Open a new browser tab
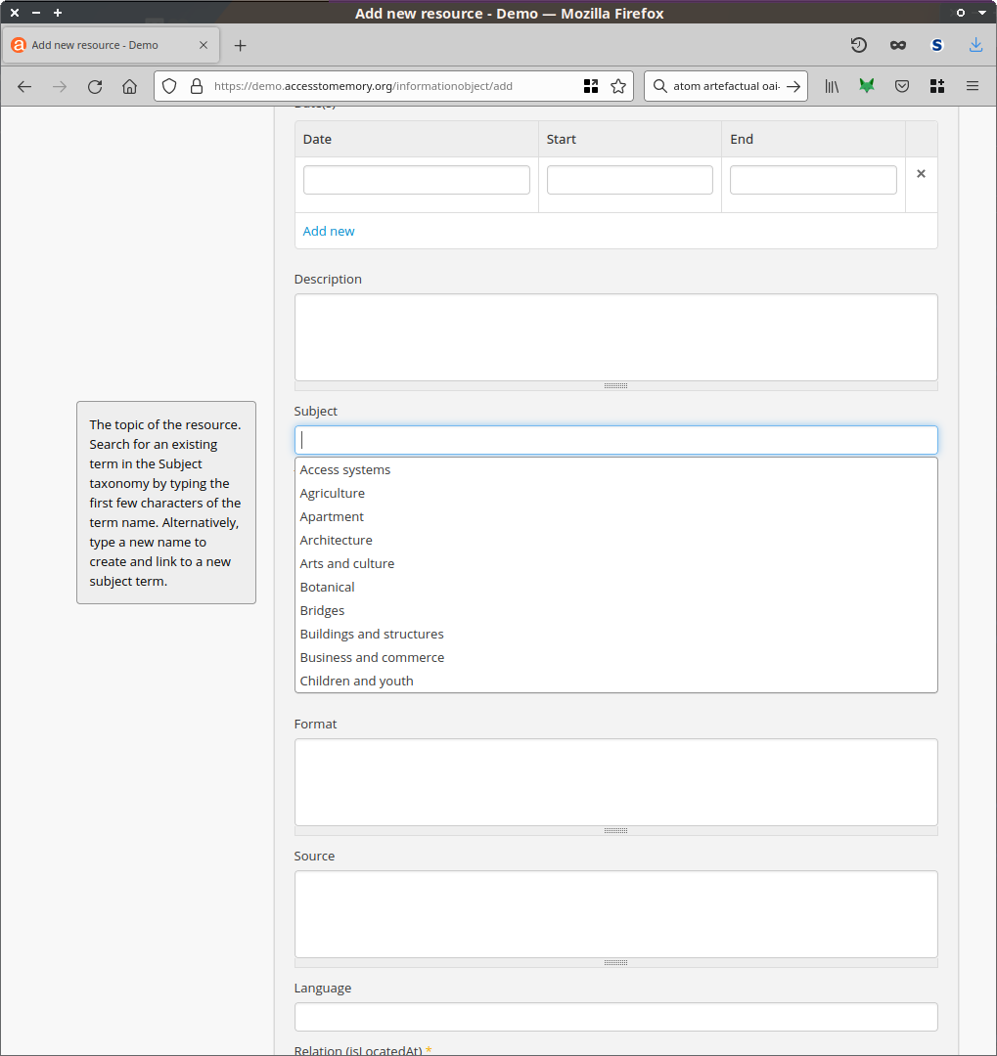This screenshot has width=997, height=1056. click(241, 45)
